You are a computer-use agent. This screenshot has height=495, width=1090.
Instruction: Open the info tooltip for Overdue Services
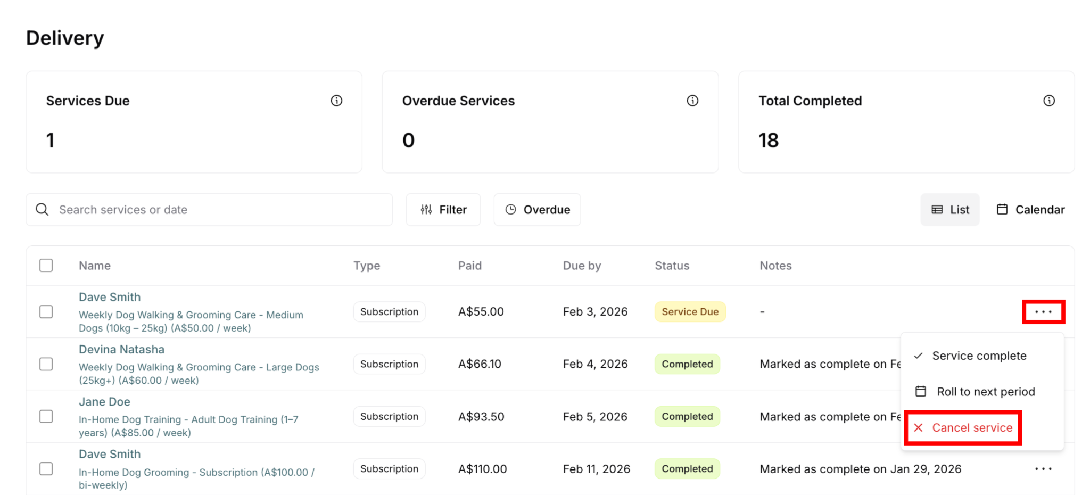692,101
